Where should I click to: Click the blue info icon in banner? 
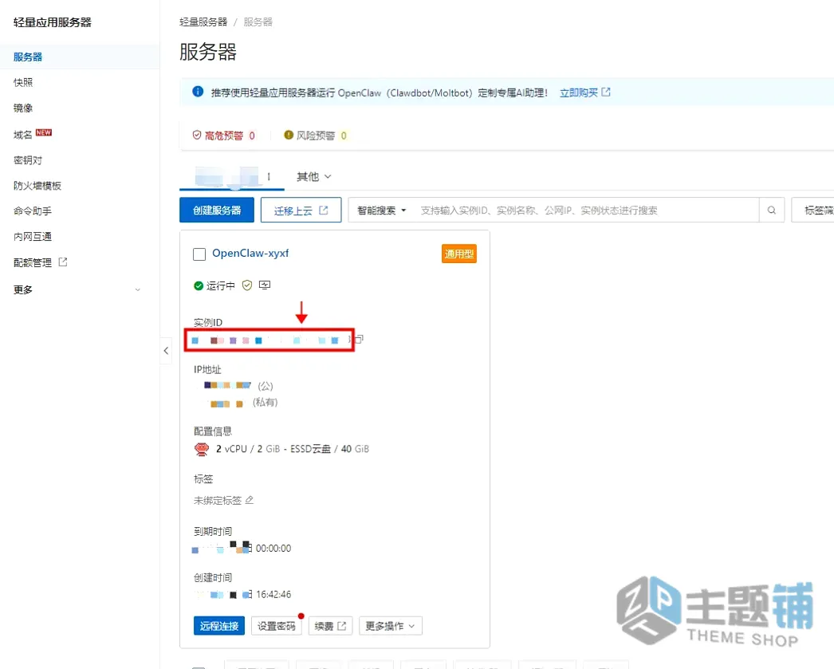pos(198,92)
